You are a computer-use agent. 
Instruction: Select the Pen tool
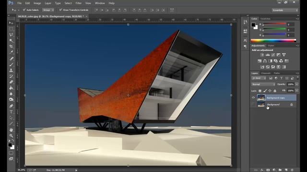(11, 106)
